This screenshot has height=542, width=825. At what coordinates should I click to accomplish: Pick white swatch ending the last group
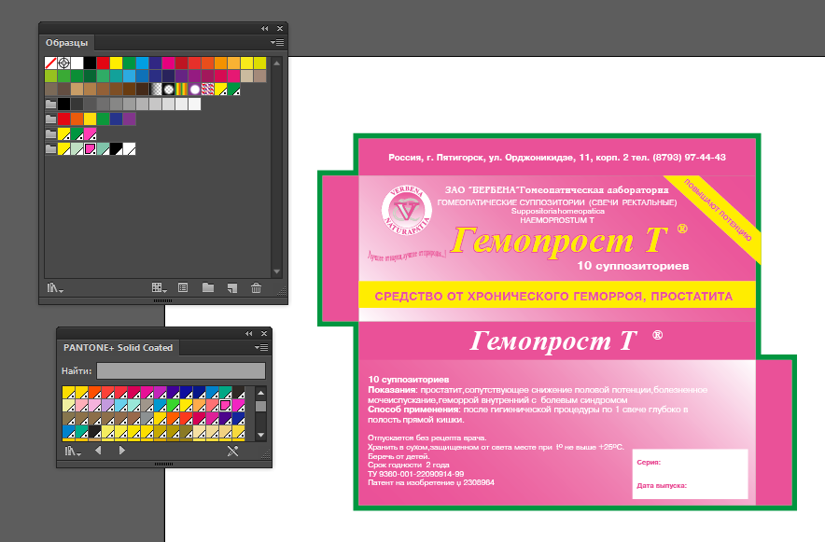click(x=130, y=148)
